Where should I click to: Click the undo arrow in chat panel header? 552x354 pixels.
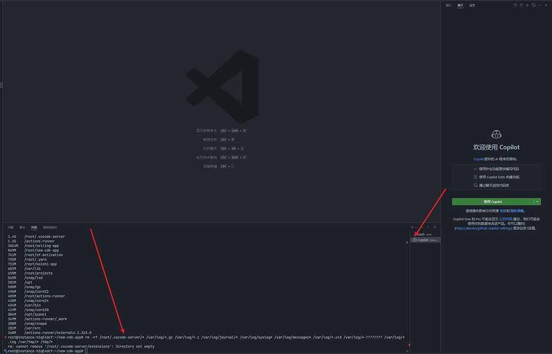coord(515,5)
